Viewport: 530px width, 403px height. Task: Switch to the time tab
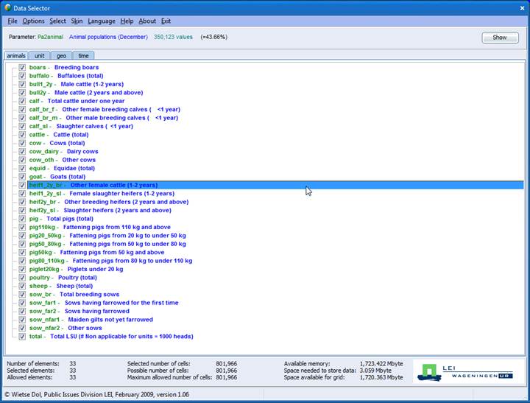tap(83, 55)
